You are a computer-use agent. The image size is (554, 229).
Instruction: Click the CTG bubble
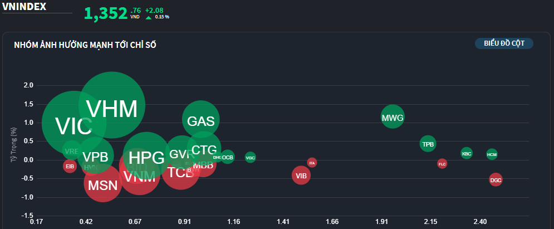coord(204,149)
